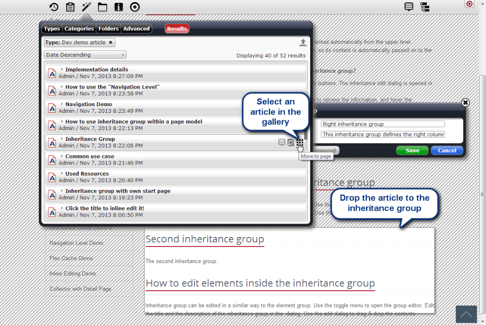Click the article icon beside Navigation Demo

click(52, 108)
